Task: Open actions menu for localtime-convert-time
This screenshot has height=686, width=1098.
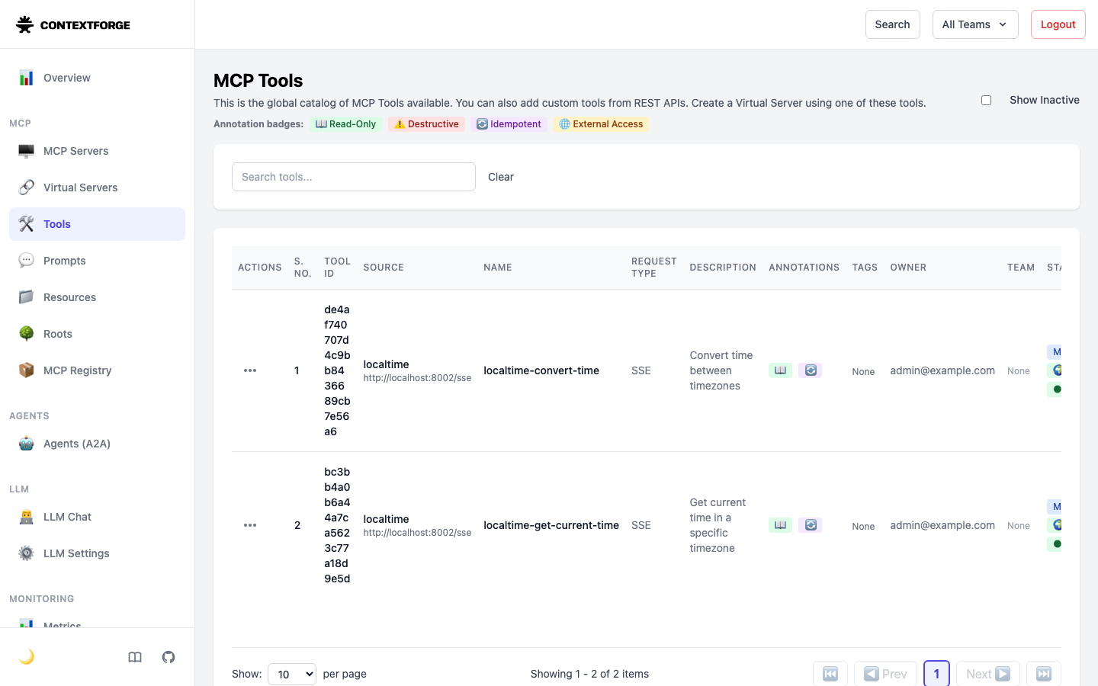Action: [250, 370]
